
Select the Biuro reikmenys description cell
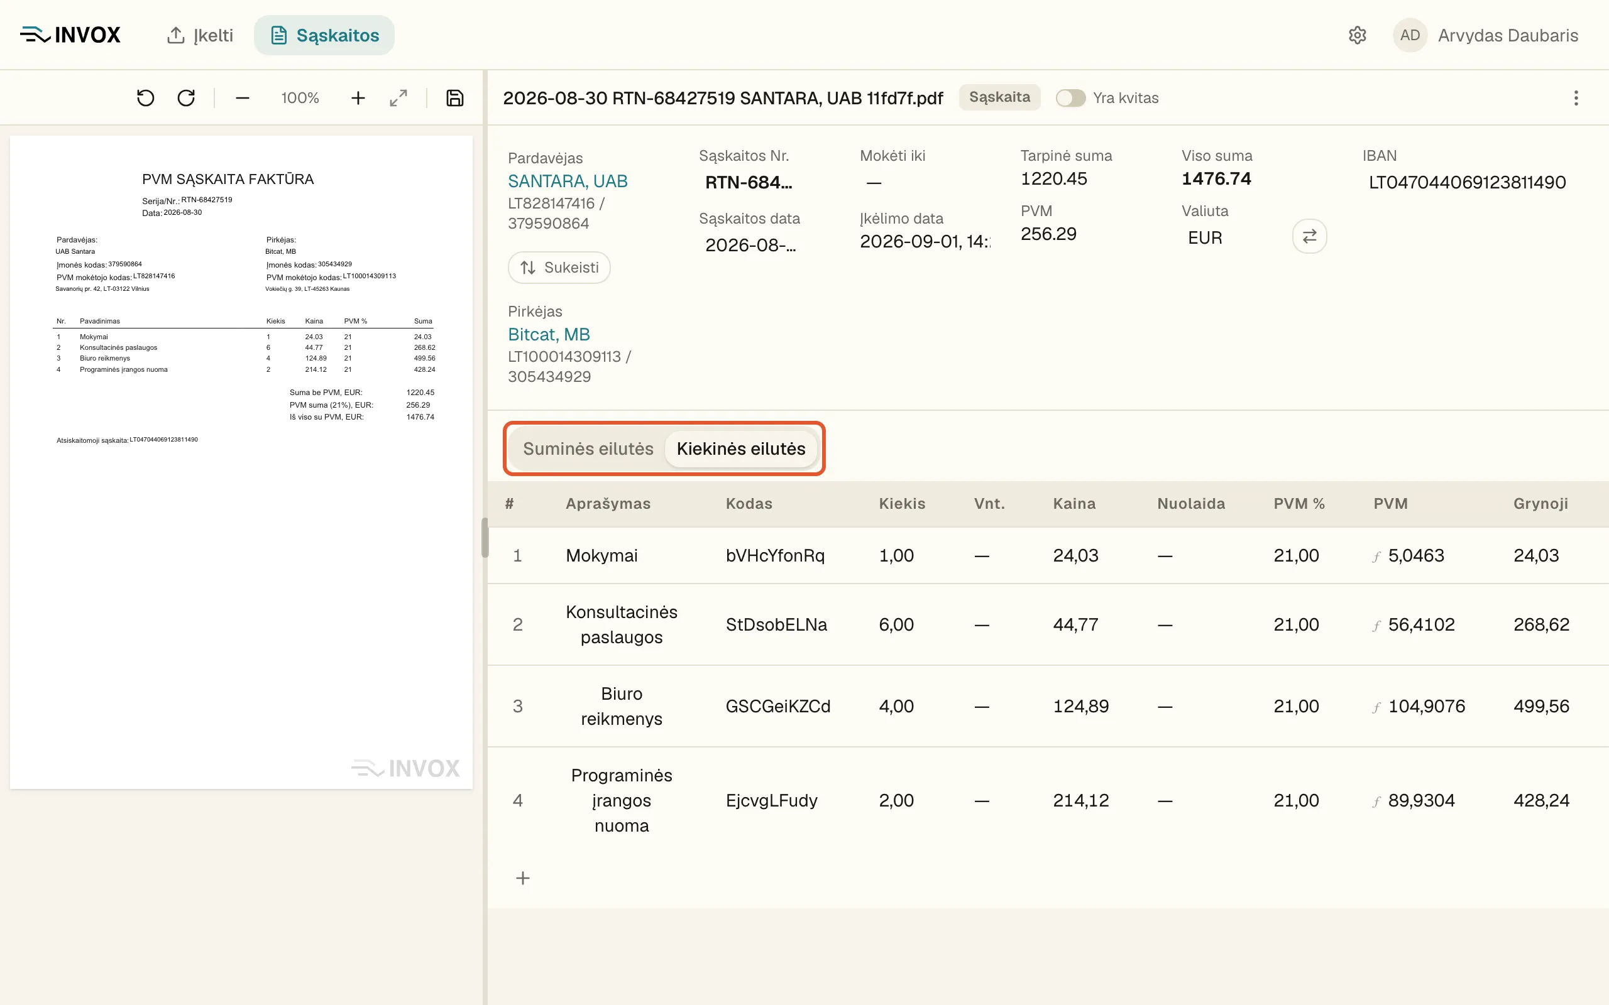622,707
